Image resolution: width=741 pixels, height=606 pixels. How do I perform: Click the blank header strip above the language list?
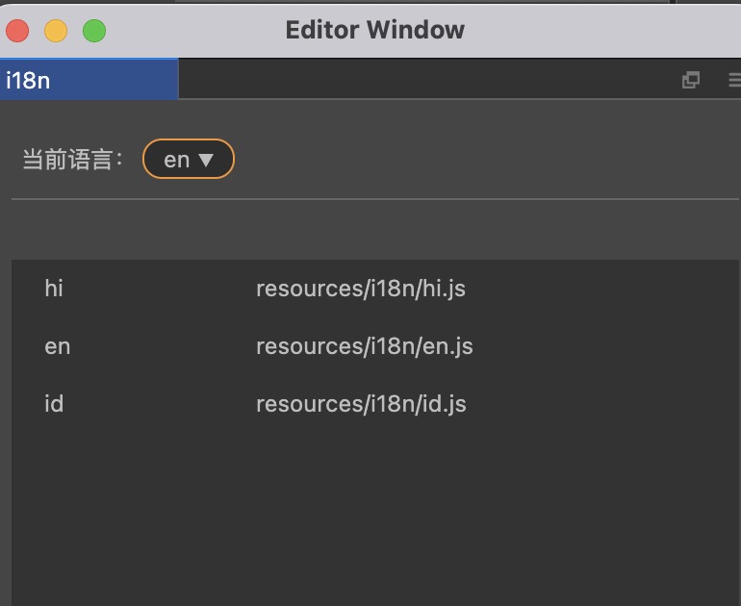pyautogui.click(x=373, y=231)
